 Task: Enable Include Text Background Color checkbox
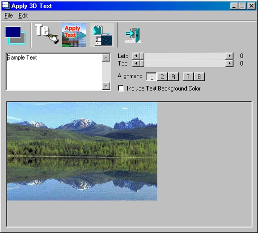(121, 88)
